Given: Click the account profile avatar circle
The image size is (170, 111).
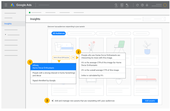Looking at the screenshot, I should coord(165,5).
